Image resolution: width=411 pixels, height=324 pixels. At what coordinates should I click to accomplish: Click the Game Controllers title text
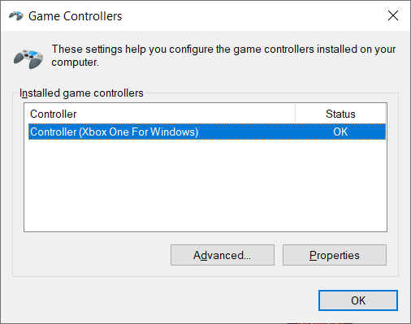(76, 16)
